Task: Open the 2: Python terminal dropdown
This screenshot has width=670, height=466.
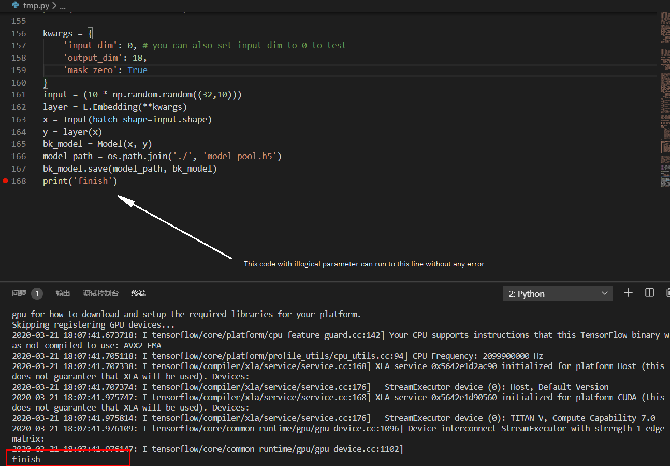Action: coord(558,293)
